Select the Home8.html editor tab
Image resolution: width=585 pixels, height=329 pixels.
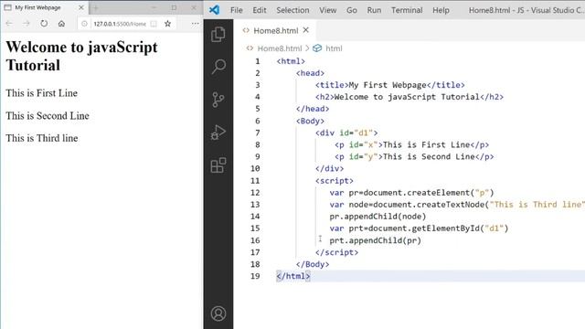(x=275, y=30)
